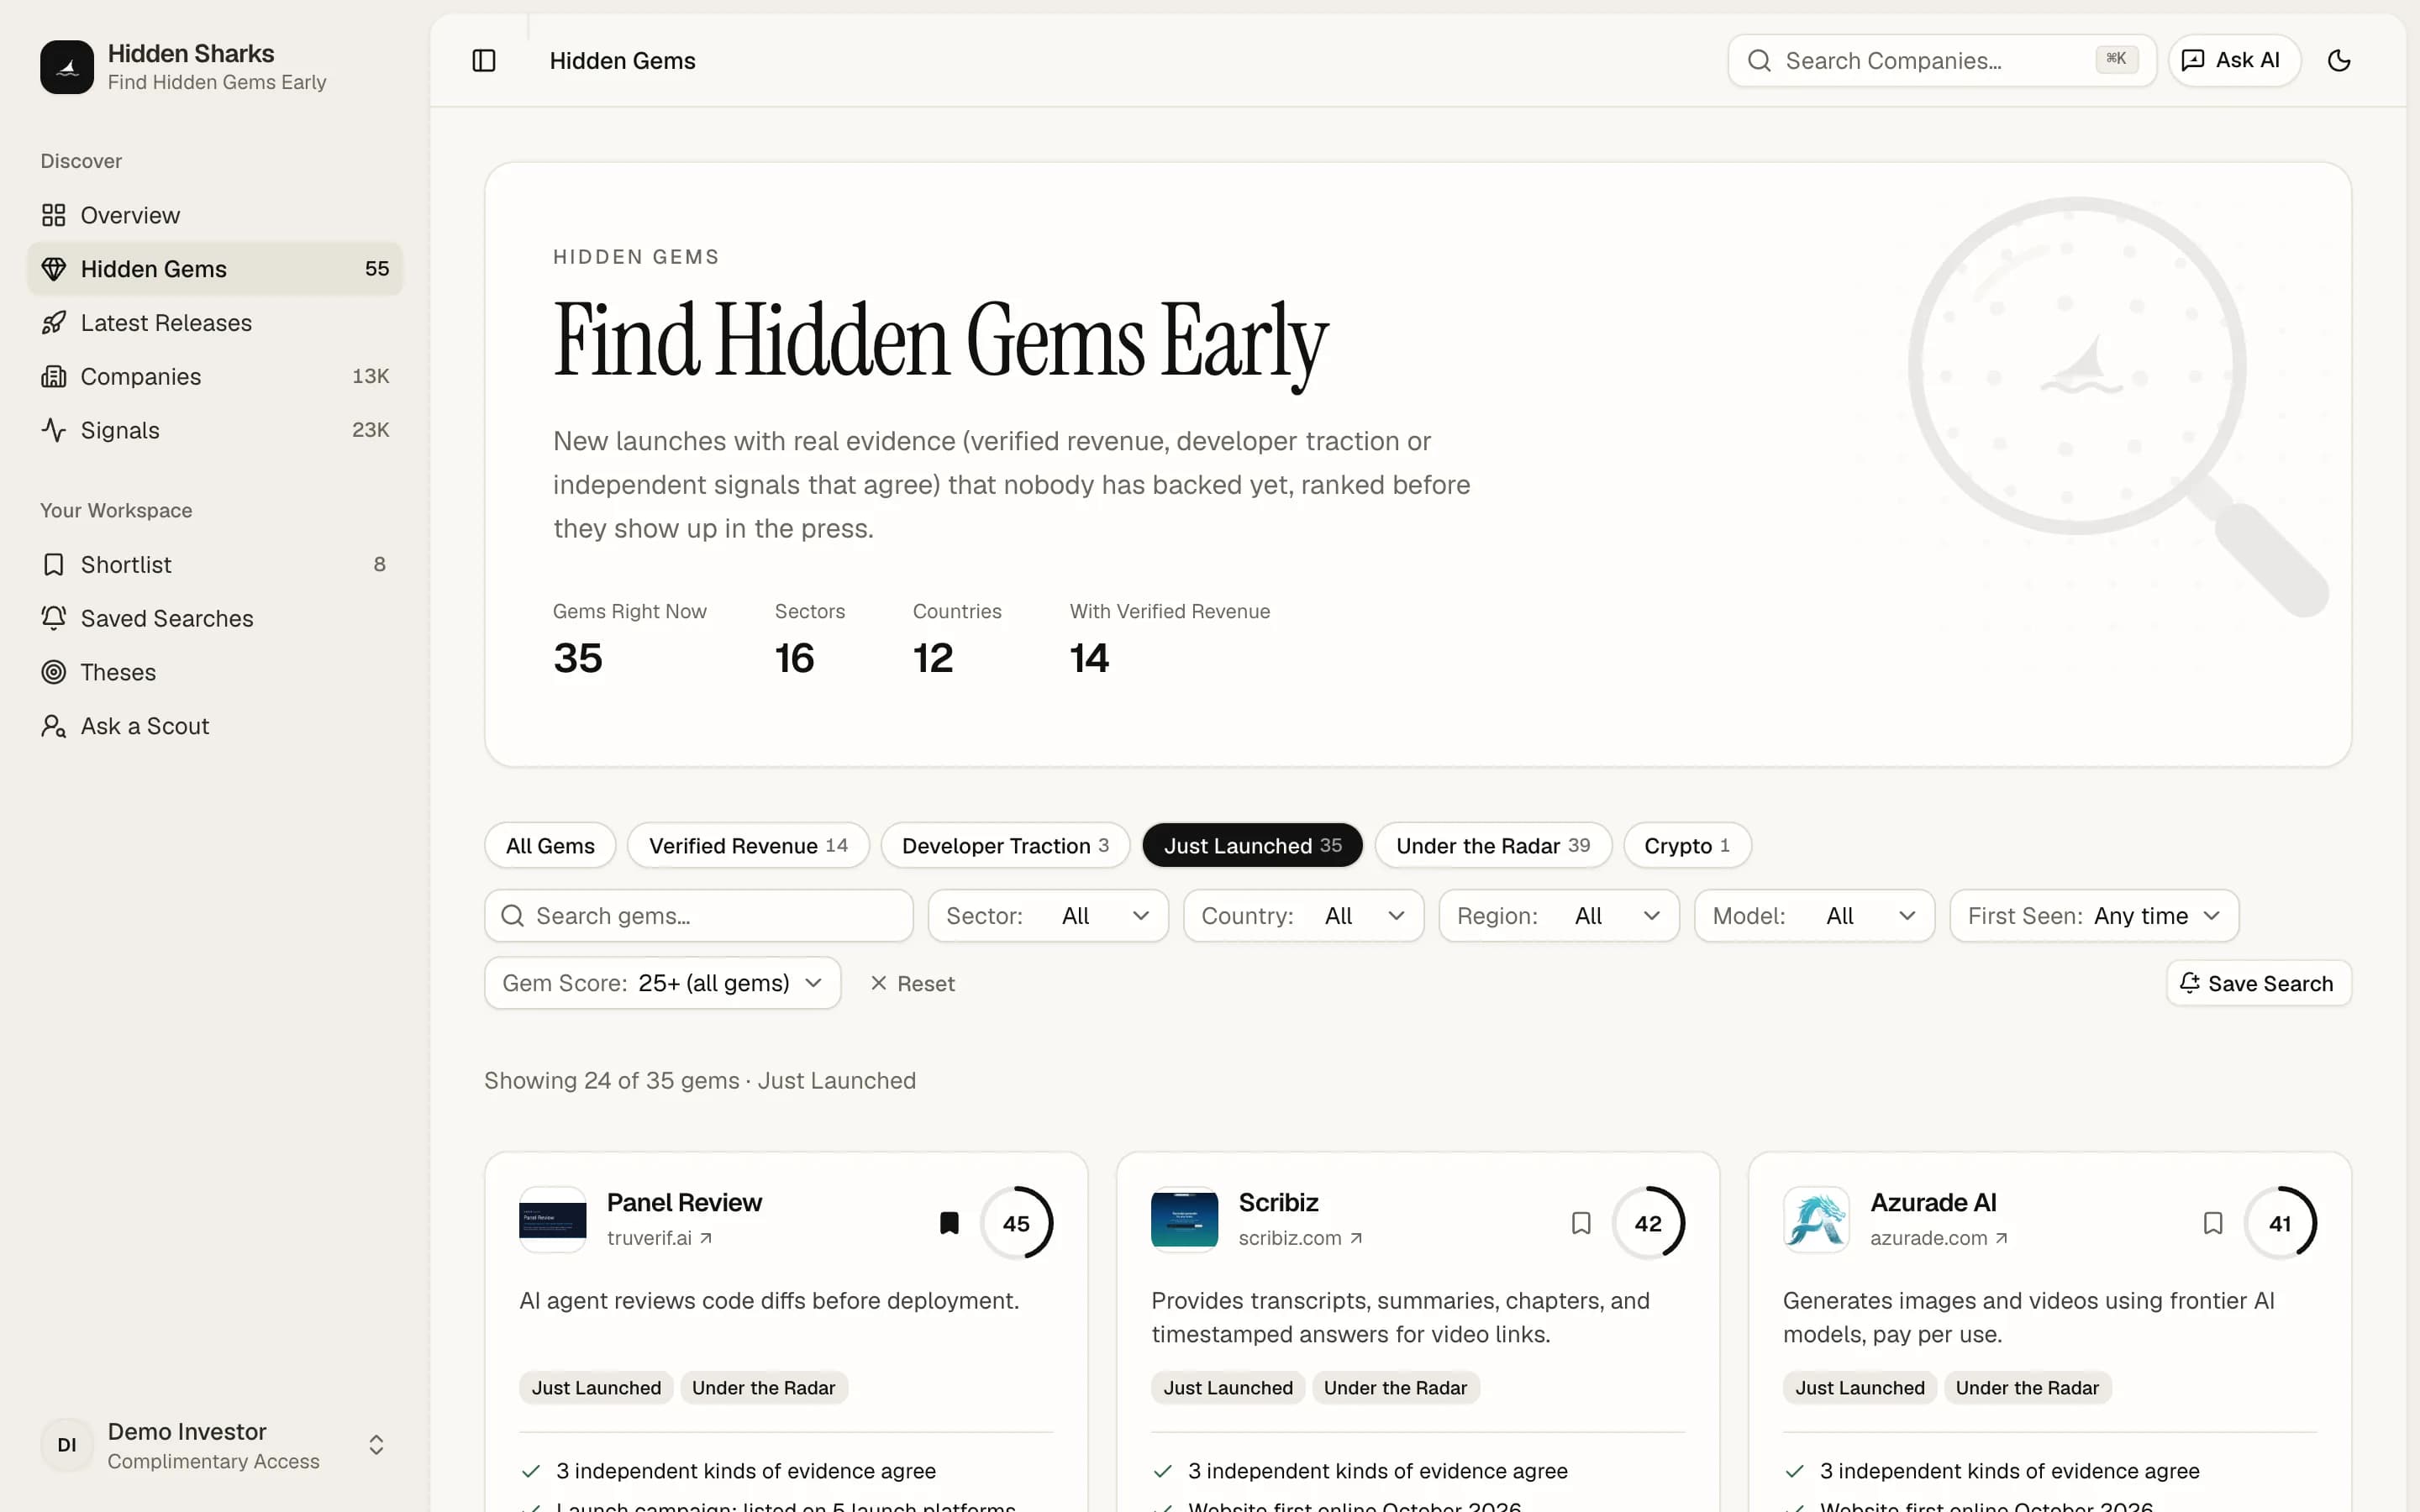Open Theses in the workspace

click(x=215, y=672)
